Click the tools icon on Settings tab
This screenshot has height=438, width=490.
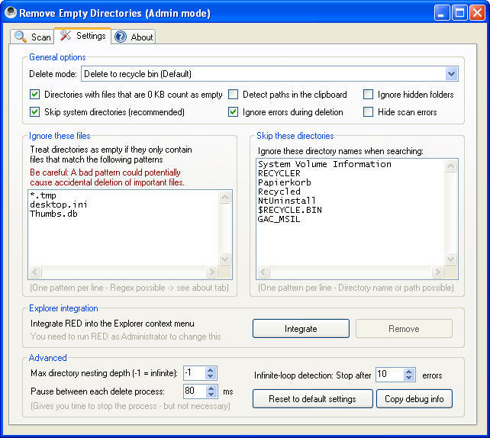pyautogui.click(x=65, y=36)
